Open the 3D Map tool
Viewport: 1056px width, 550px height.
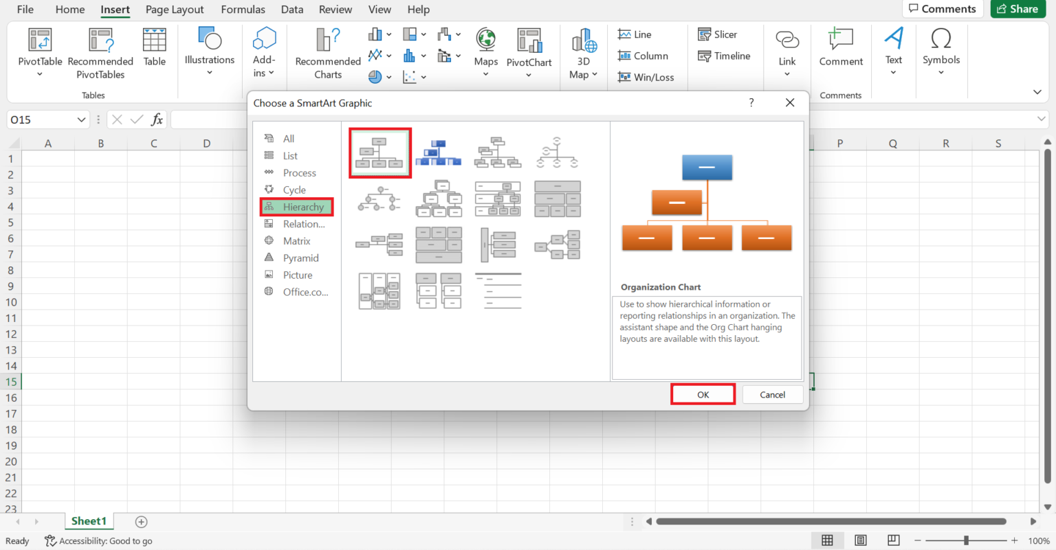(x=583, y=51)
